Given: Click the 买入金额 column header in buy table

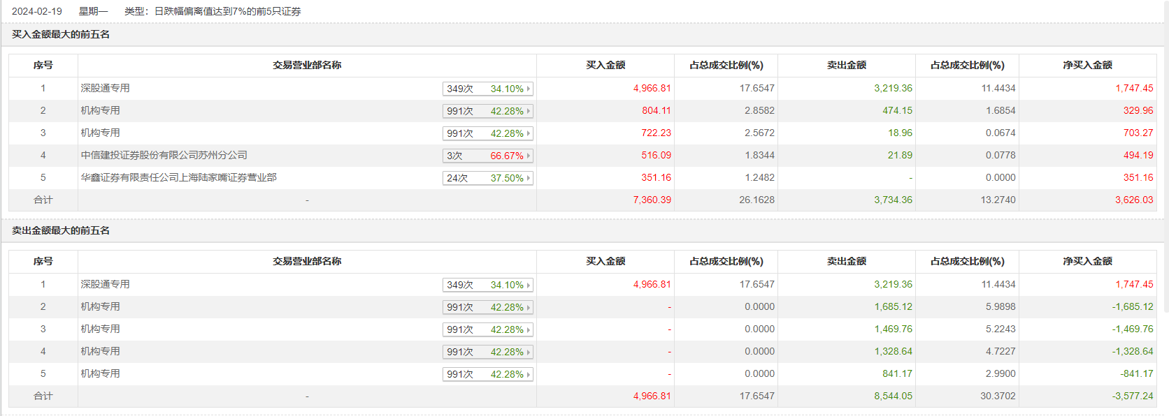Looking at the screenshot, I should 605,65.
